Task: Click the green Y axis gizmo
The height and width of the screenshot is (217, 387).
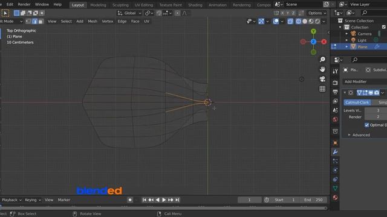Action: coord(313,31)
